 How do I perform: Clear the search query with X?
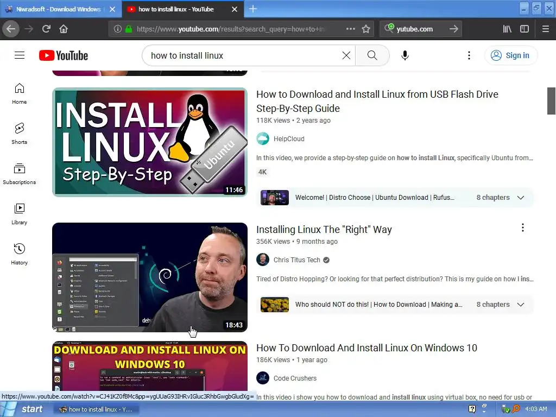pyautogui.click(x=346, y=55)
